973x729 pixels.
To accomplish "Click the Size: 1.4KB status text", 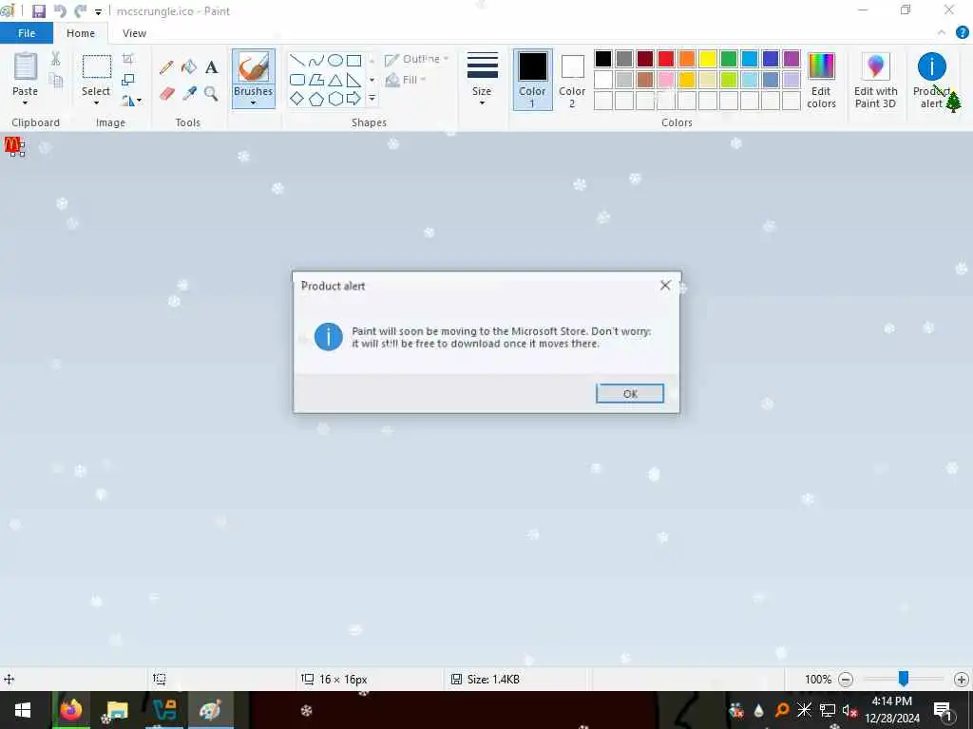I will (x=493, y=680).
